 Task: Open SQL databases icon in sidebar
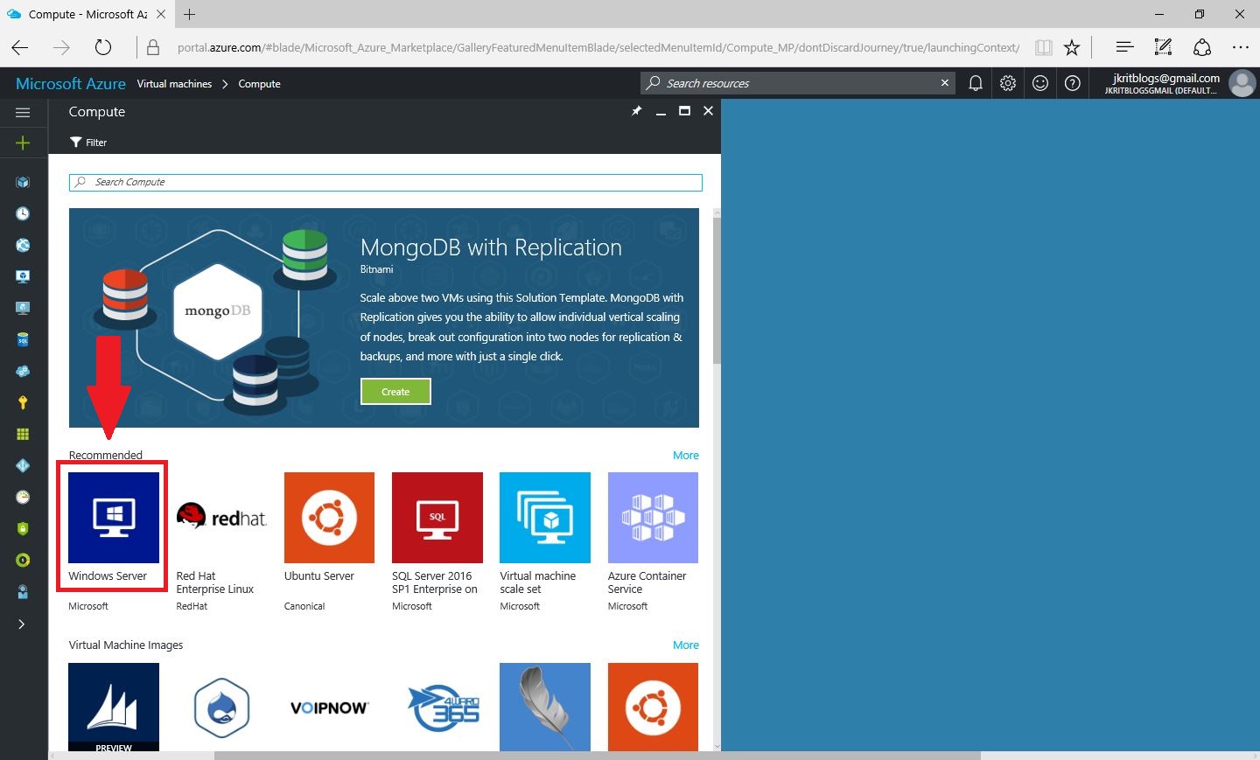[23, 339]
